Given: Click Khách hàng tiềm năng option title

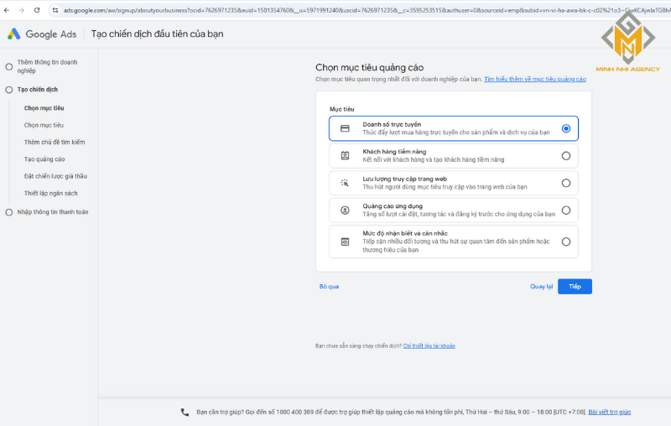Looking at the screenshot, I should (x=394, y=152).
